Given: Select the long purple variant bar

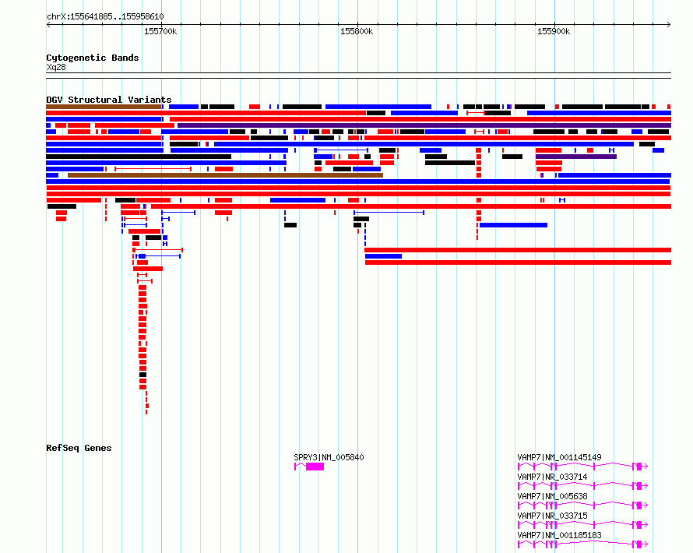Looking at the screenshot, I should click(424, 125).
